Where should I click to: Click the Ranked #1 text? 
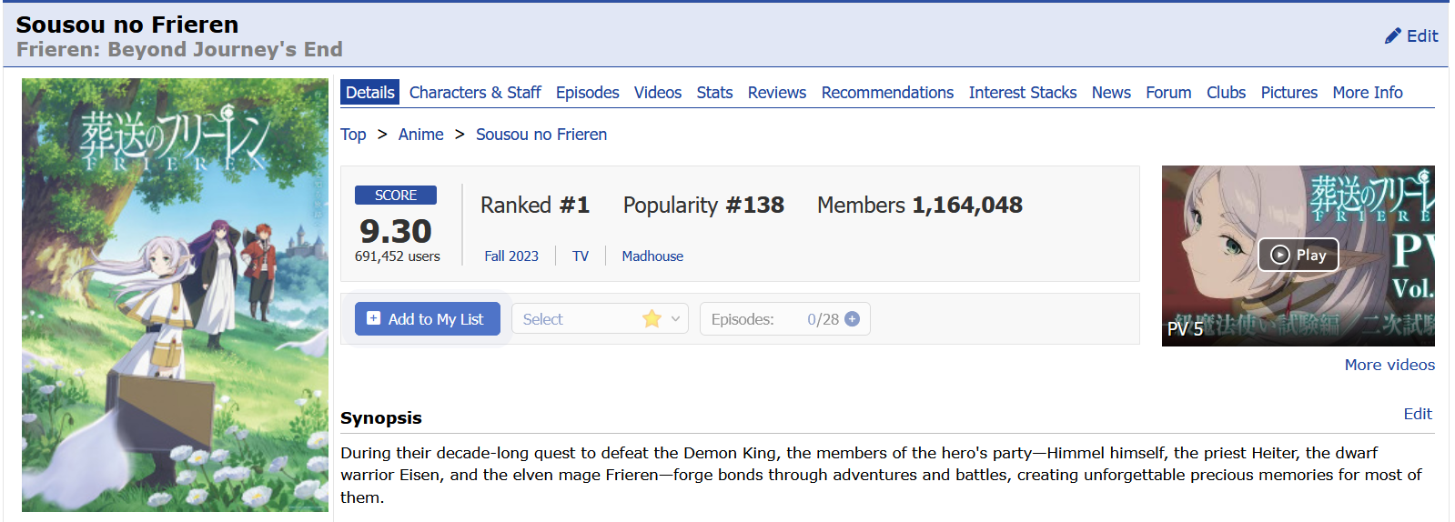(535, 206)
